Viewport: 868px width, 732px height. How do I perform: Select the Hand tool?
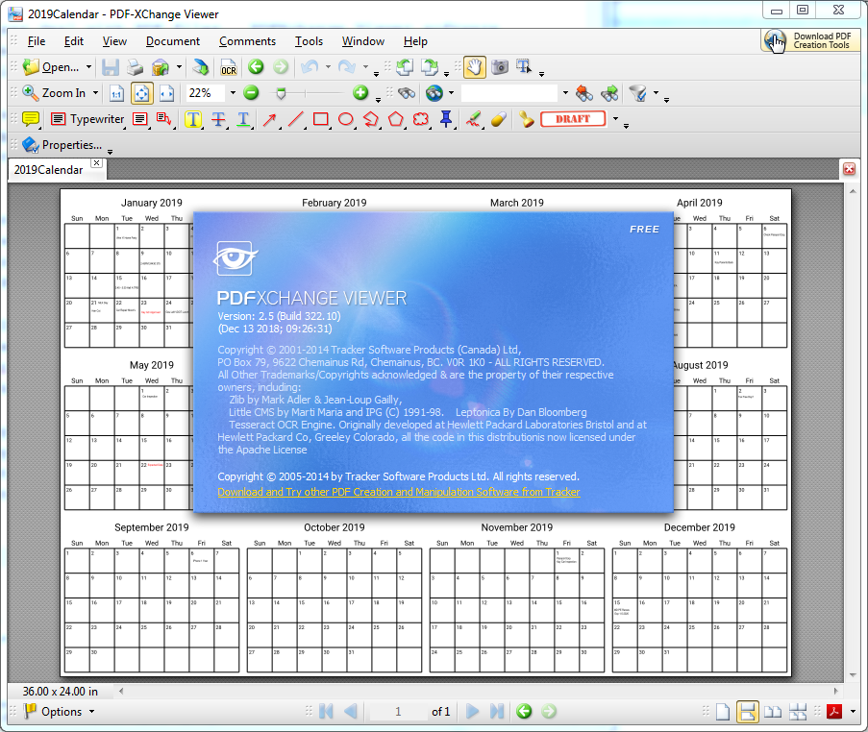(x=475, y=67)
